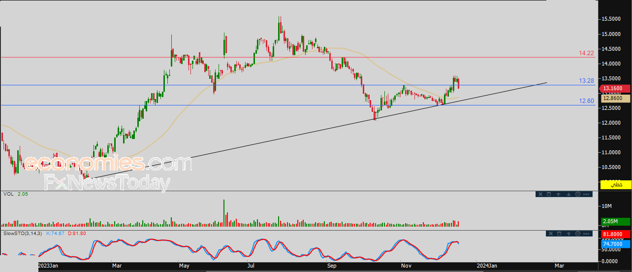Click the 15.5000 price axis label
This screenshot has height=272, width=632.
click(611, 19)
